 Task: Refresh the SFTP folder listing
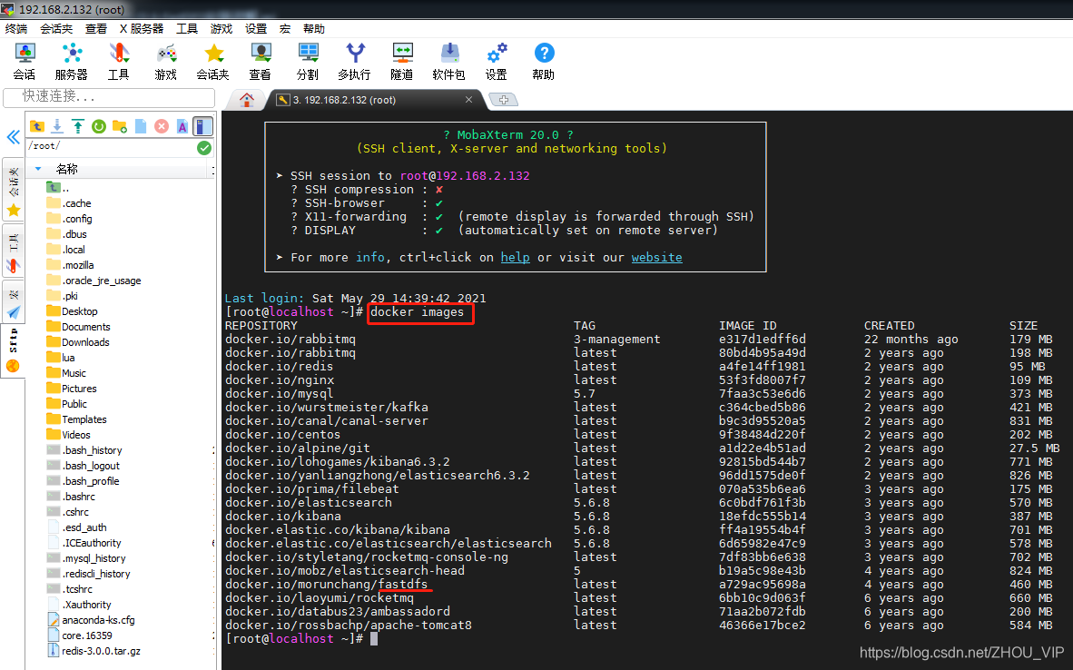coord(99,126)
